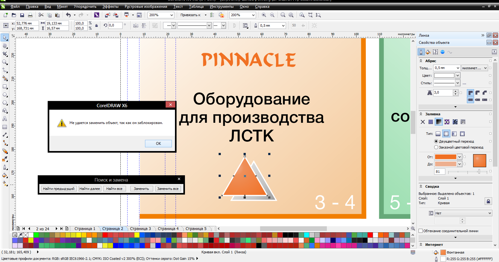
Task: Switch to 'Страница 3' tab
Action: (x=140, y=229)
